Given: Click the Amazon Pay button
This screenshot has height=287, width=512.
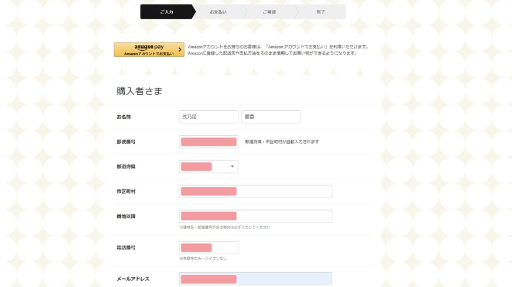Looking at the screenshot, I should click(149, 50).
